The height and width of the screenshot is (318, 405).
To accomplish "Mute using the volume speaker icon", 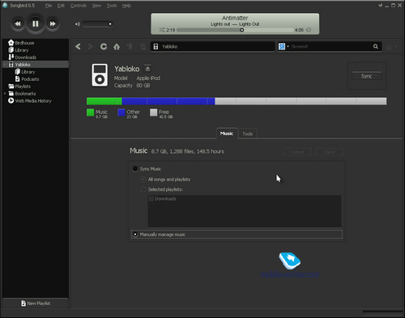I will tap(78, 24).
